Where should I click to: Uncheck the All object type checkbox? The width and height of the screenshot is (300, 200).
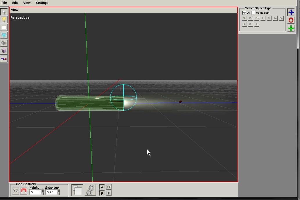click(244, 13)
